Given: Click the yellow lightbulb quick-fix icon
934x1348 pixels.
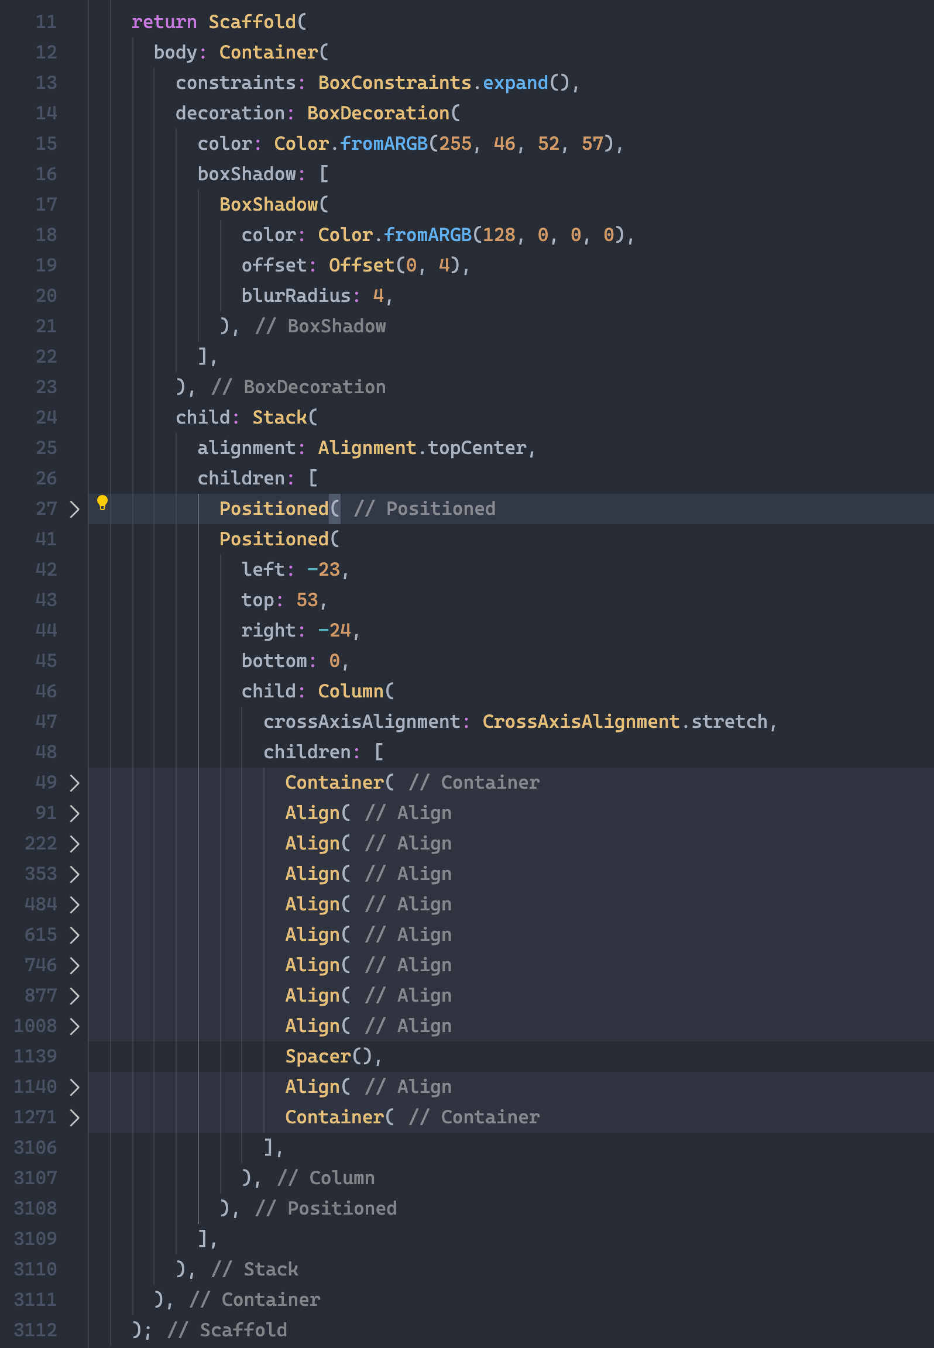Looking at the screenshot, I should (102, 503).
